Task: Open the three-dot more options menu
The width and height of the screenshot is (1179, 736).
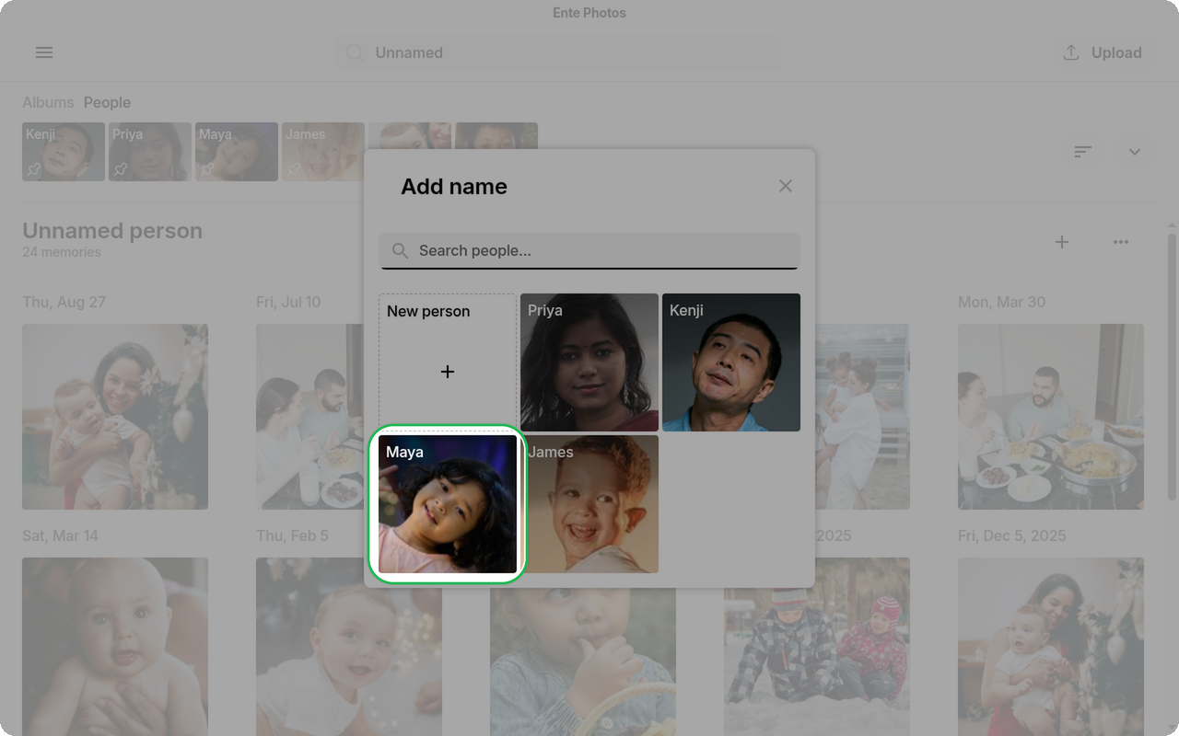Action: click(1121, 242)
